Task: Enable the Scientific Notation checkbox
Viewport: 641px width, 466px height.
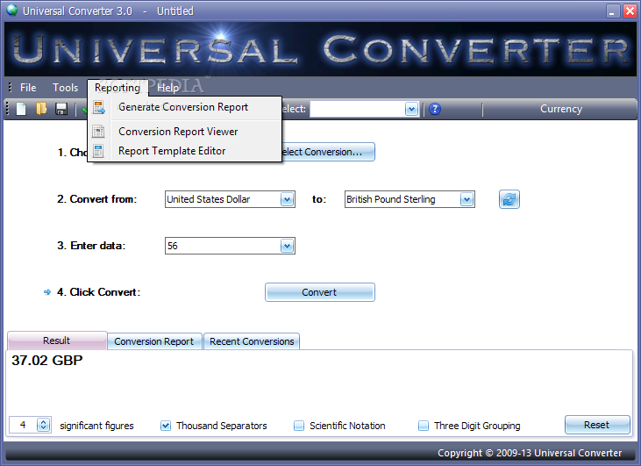Action: pyautogui.click(x=299, y=426)
